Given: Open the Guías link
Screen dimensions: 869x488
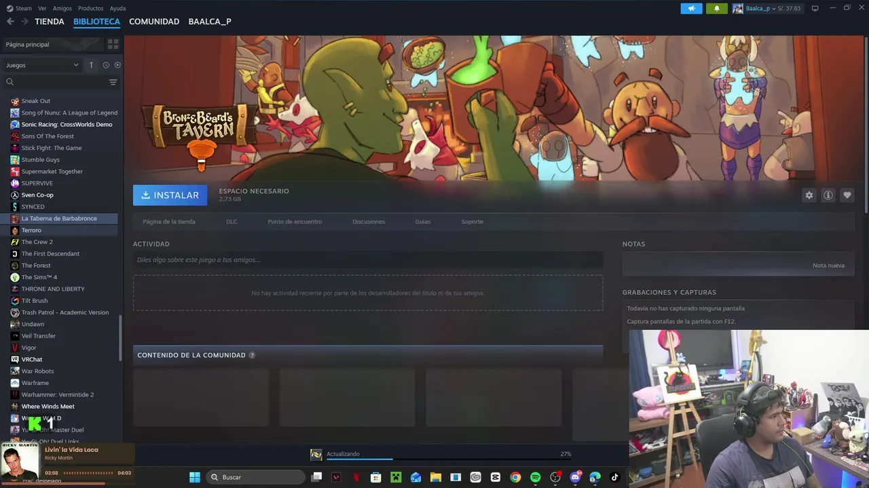Looking at the screenshot, I should [x=423, y=222].
